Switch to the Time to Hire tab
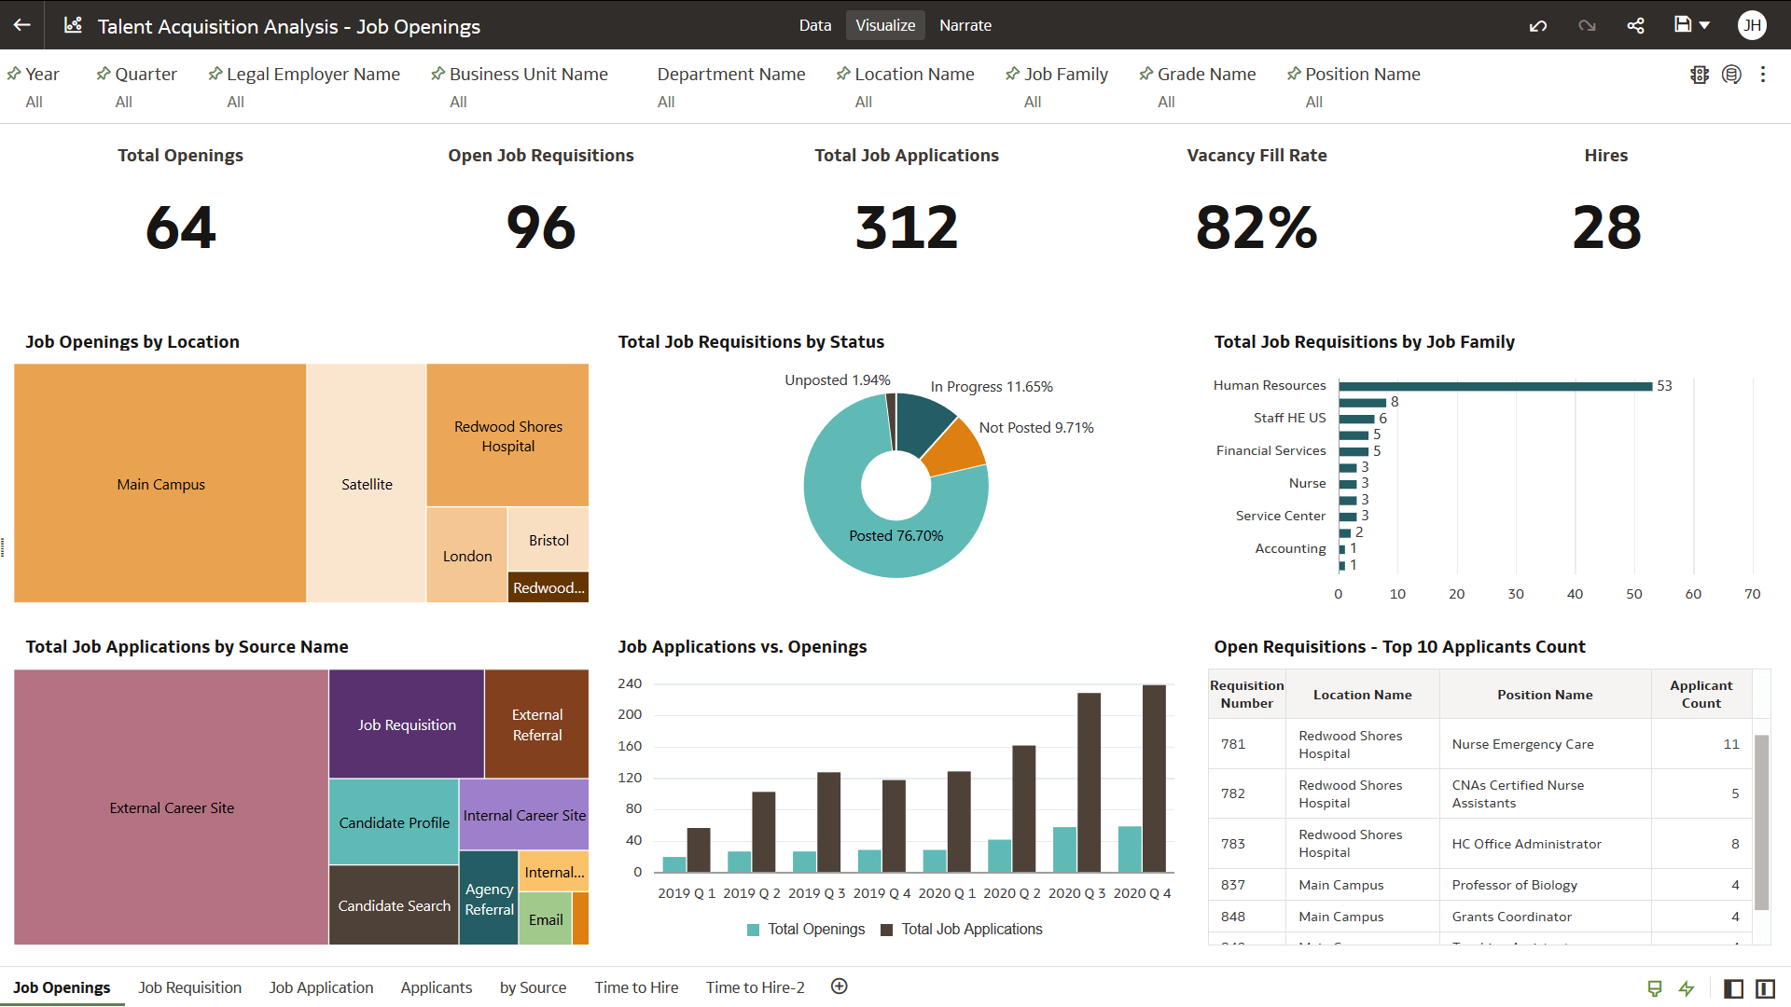Image resolution: width=1791 pixels, height=1007 pixels. click(636, 987)
